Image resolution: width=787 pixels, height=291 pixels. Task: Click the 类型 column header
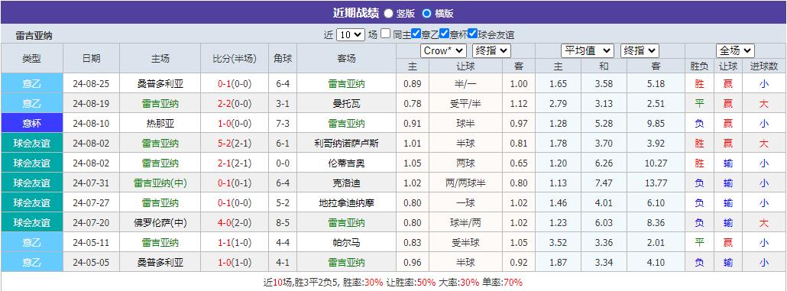pos(31,58)
